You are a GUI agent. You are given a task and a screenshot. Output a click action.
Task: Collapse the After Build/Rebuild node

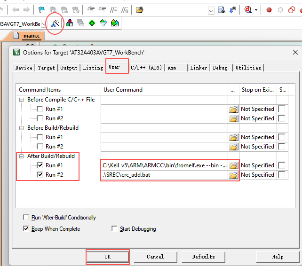coord(21,156)
